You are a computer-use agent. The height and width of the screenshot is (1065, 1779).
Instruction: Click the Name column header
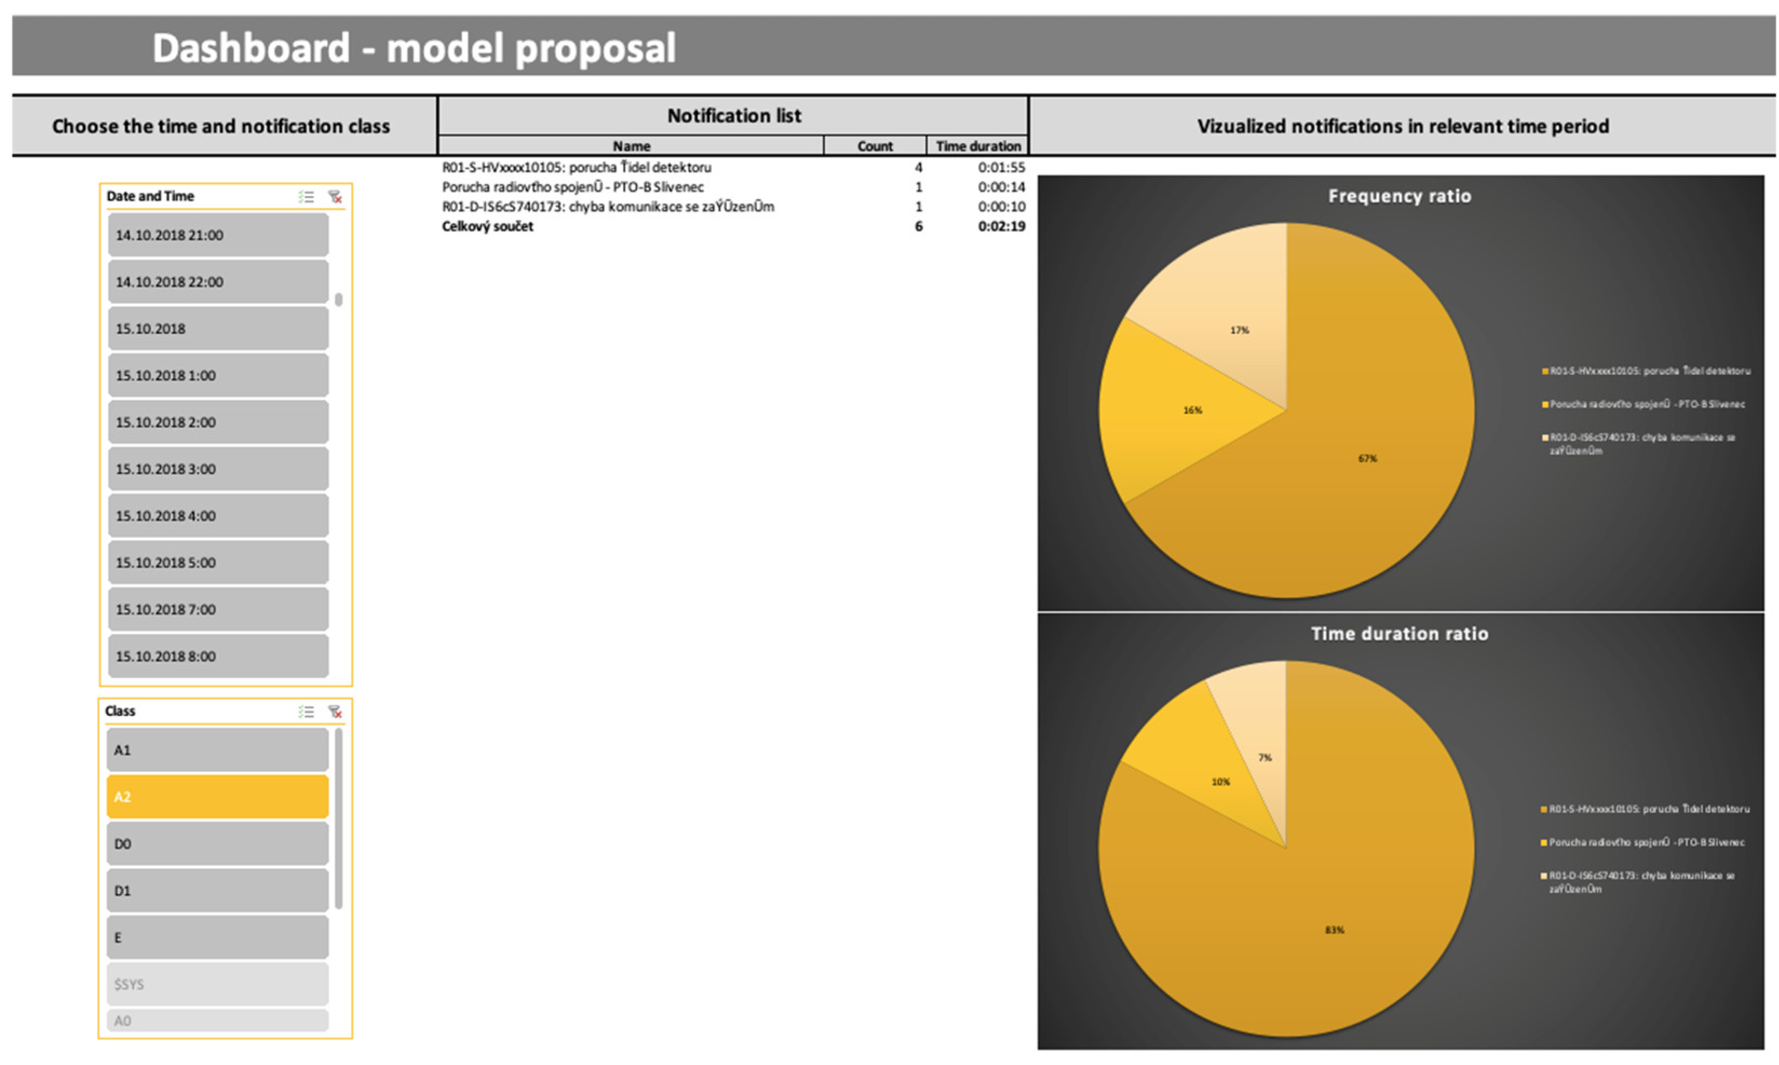click(631, 146)
